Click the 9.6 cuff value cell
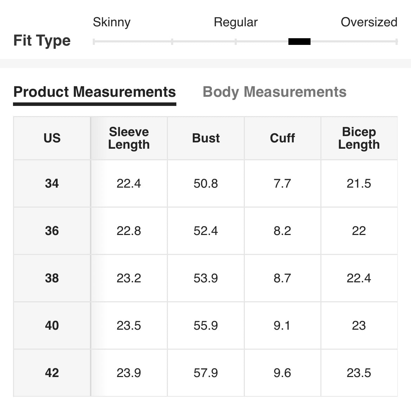Screen dimensions: 411x403 pos(282,373)
